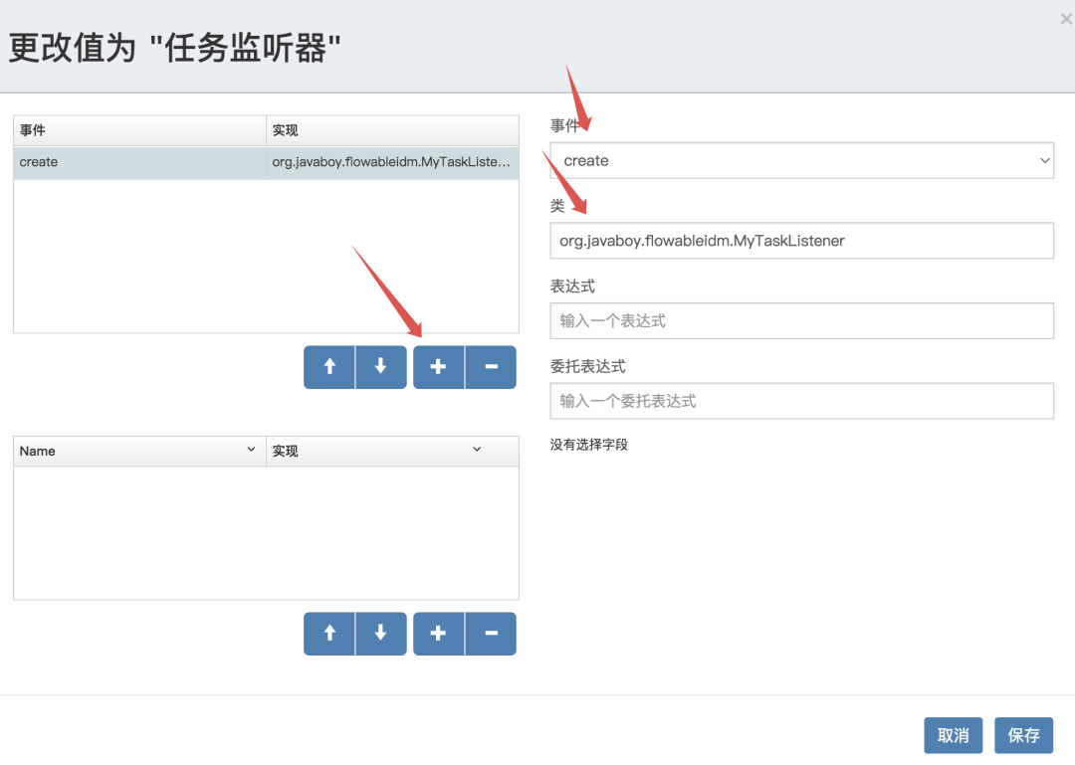Click the 保存 save button
This screenshot has width=1075, height=765.
[1023, 735]
